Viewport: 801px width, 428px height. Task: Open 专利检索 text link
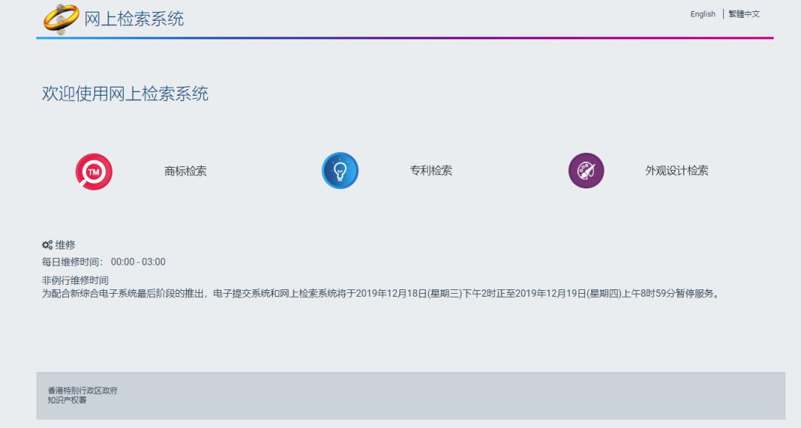click(x=431, y=171)
